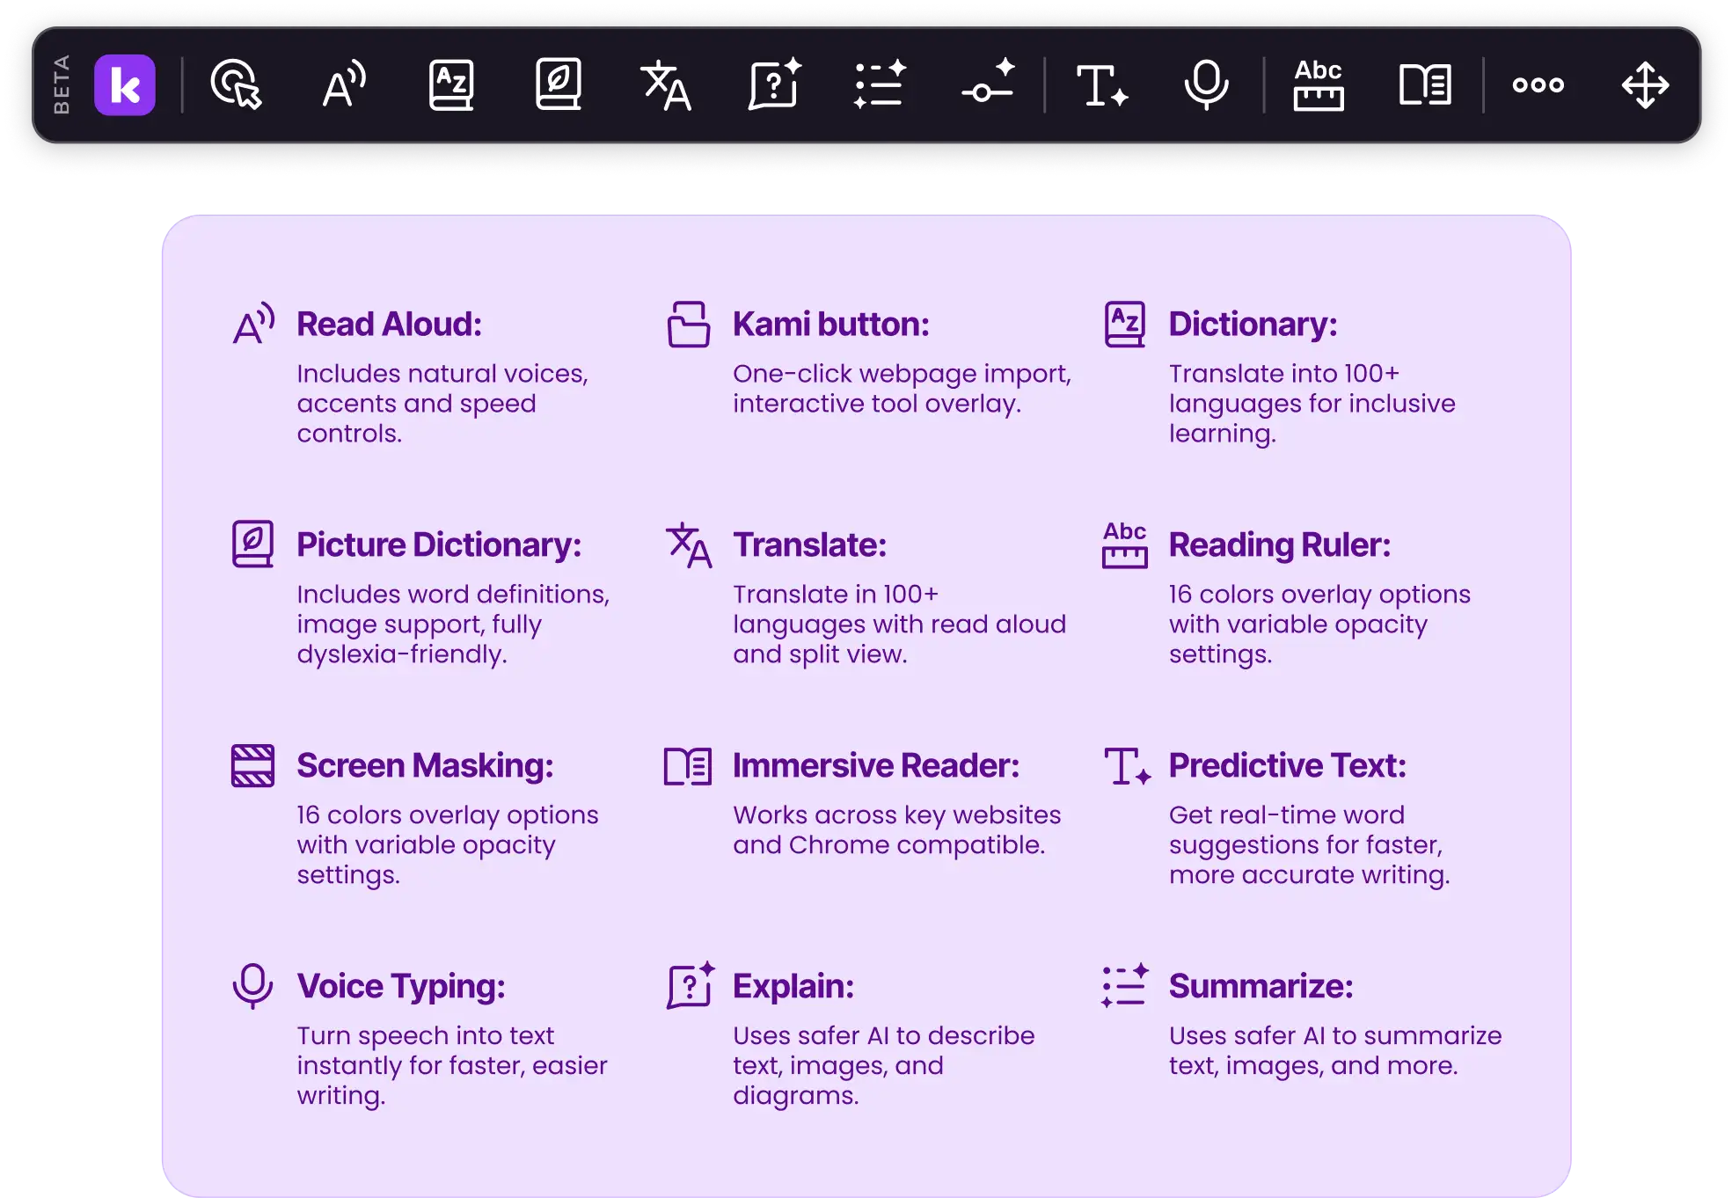Select the 'Read Aloud:' heading

[389, 324]
